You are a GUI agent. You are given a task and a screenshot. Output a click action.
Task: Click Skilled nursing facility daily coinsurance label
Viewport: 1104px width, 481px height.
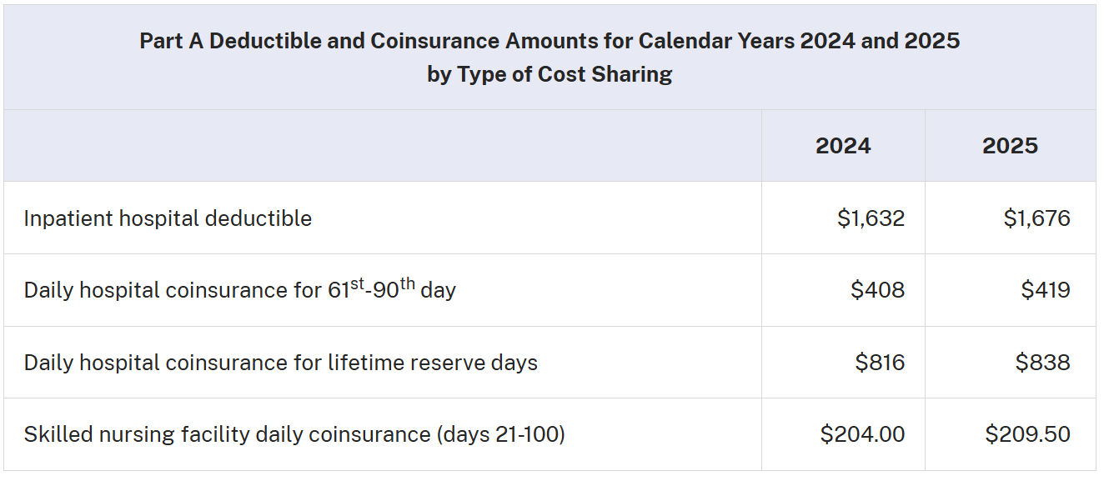click(x=294, y=434)
